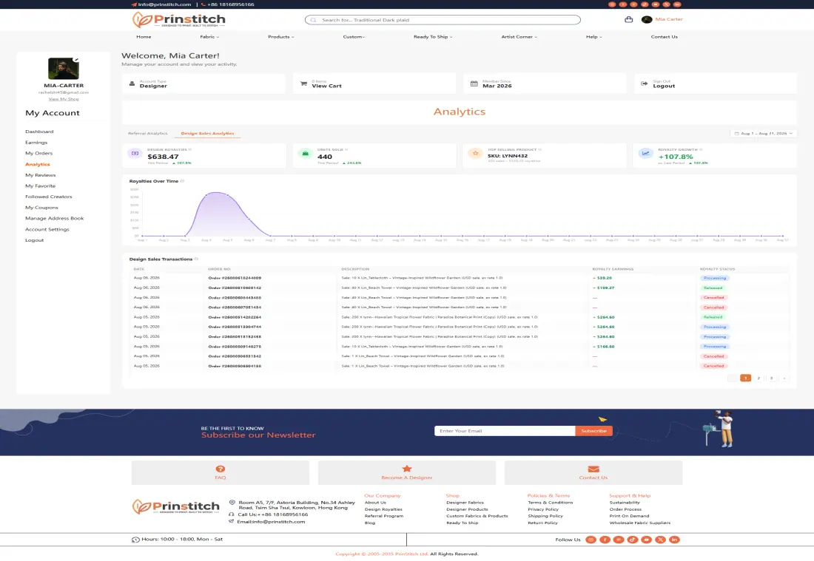Click the FAQ question mark icon
814x561 pixels.
(220, 469)
